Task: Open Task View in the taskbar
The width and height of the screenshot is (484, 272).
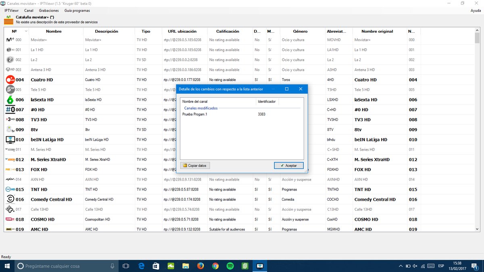Action: click(126, 266)
